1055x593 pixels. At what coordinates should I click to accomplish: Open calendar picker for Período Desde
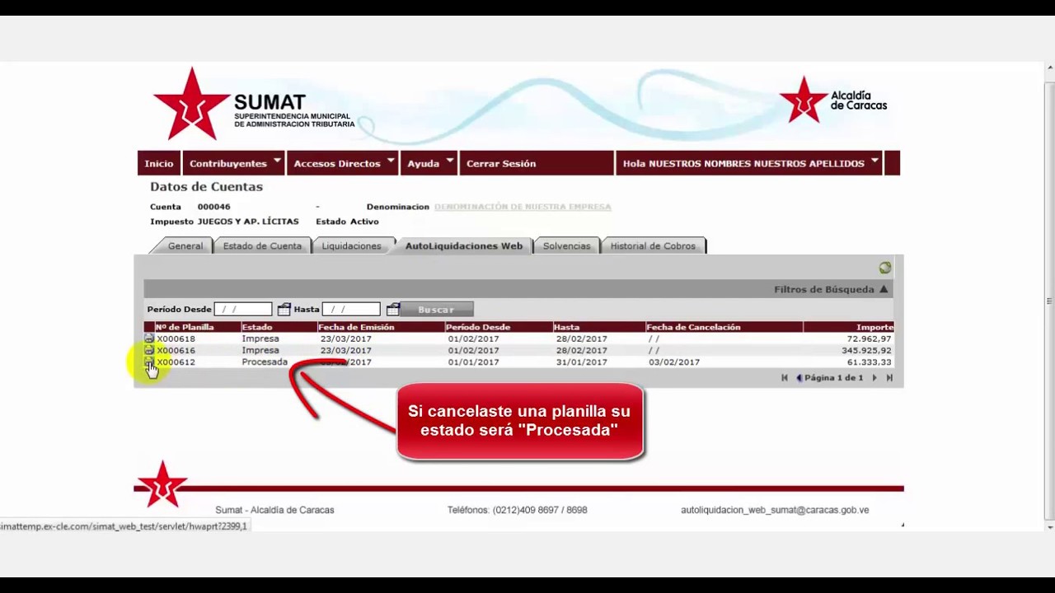tap(284, 310)
